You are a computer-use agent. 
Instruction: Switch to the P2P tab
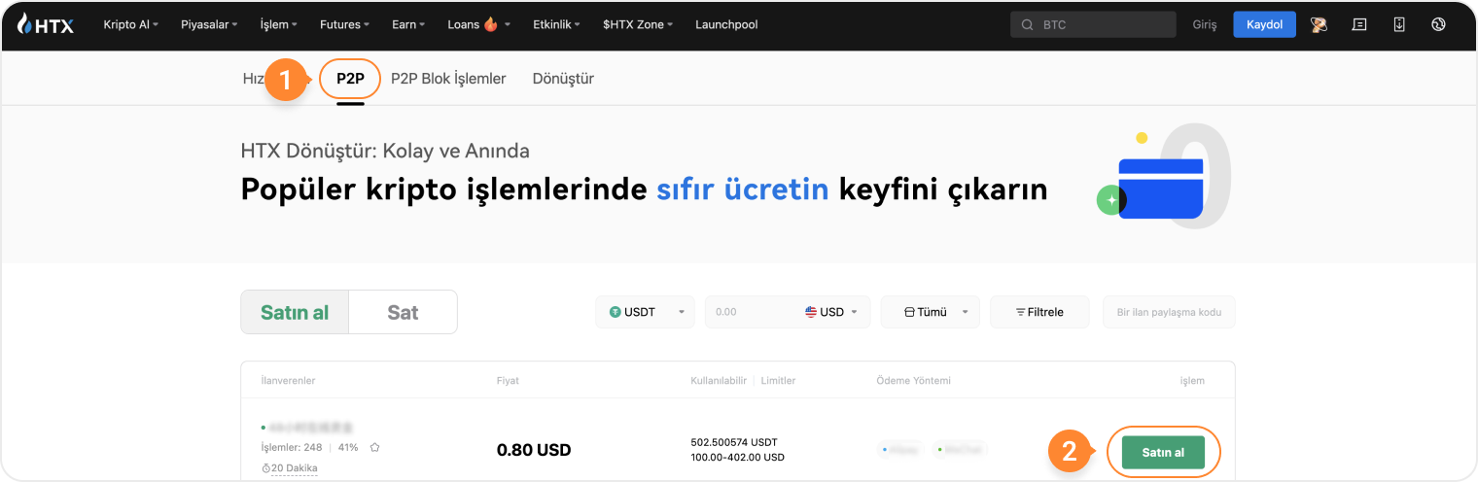tap(350, 79)
